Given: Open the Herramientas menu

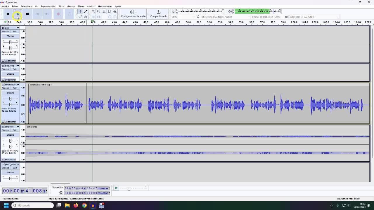Looking at the screenshot, I should tap(105, 6).
